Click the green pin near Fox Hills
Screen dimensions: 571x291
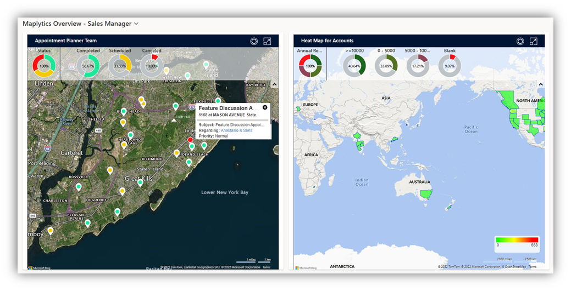point(218,101)
